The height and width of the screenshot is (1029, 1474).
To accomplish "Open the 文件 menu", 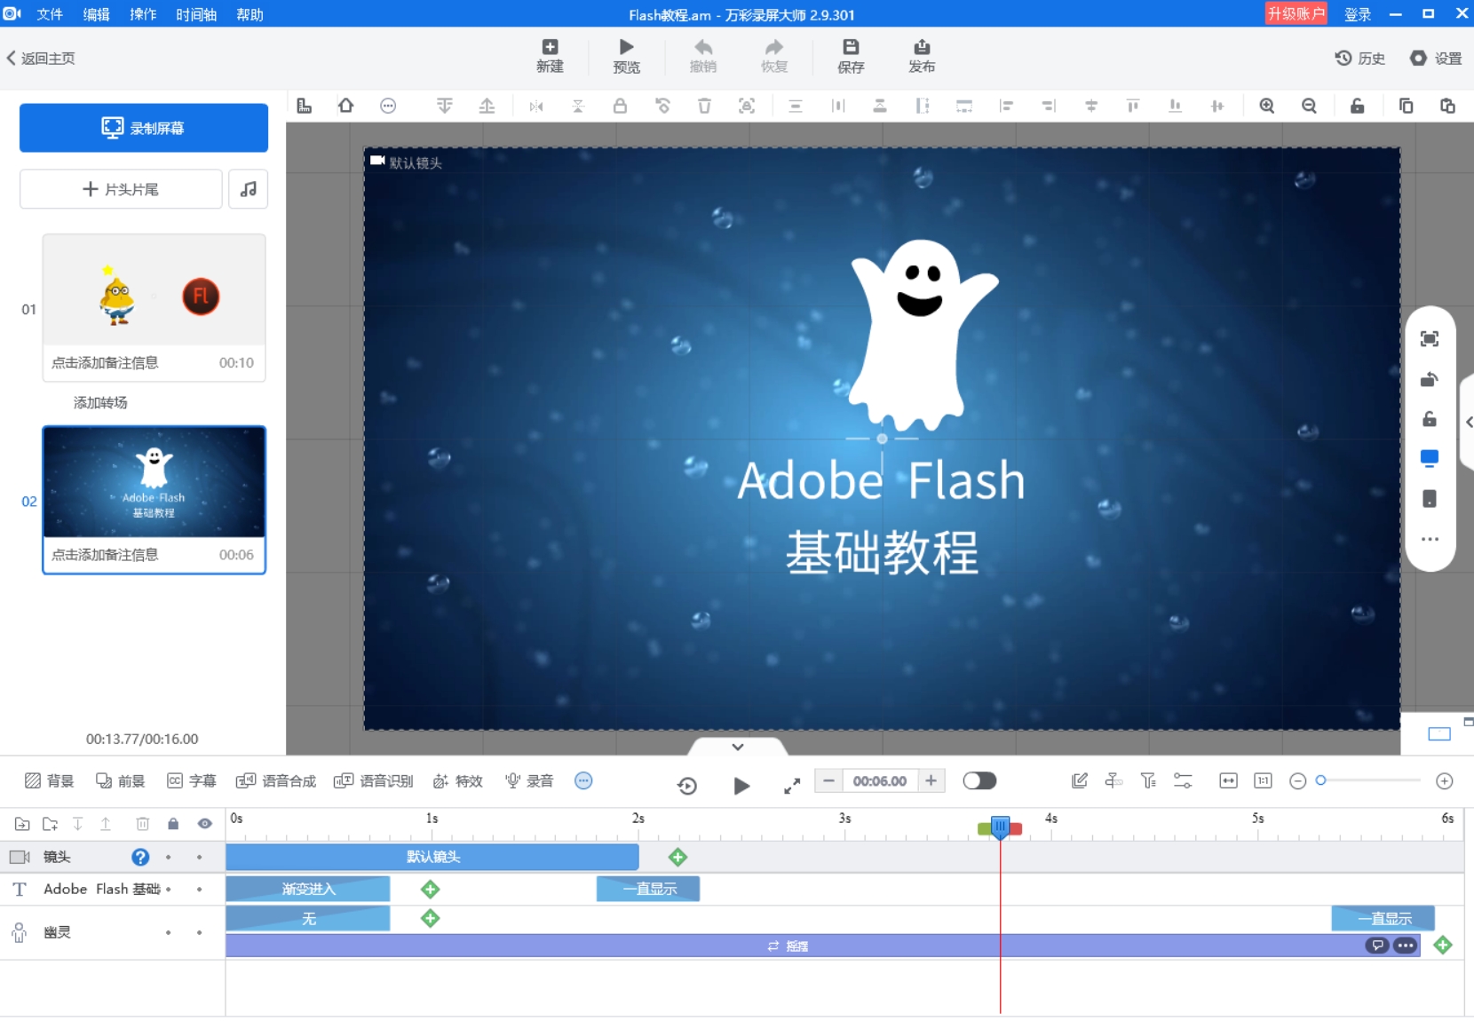I will pyautogui.click(x=50, y=14).
